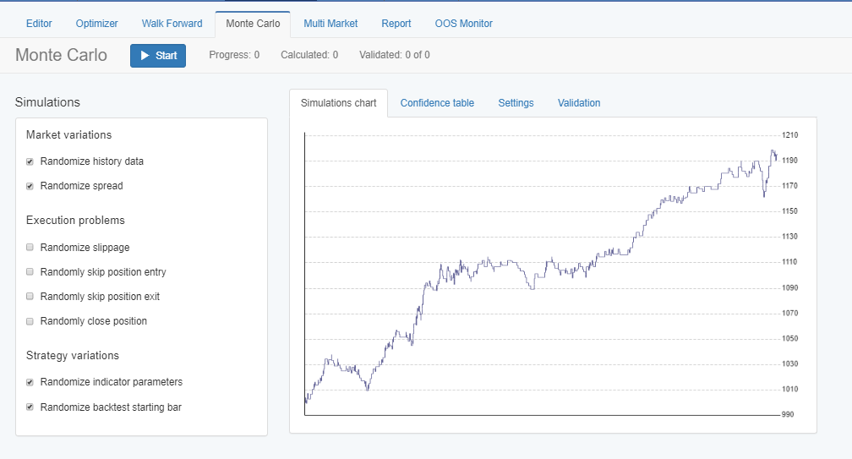852x459 pixels.
Task: Open the Settings tab of simulations
Action: [x=516, y=102]
